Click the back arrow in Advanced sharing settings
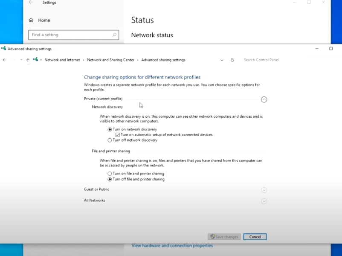Screen dimensions: 342x256 5,60
